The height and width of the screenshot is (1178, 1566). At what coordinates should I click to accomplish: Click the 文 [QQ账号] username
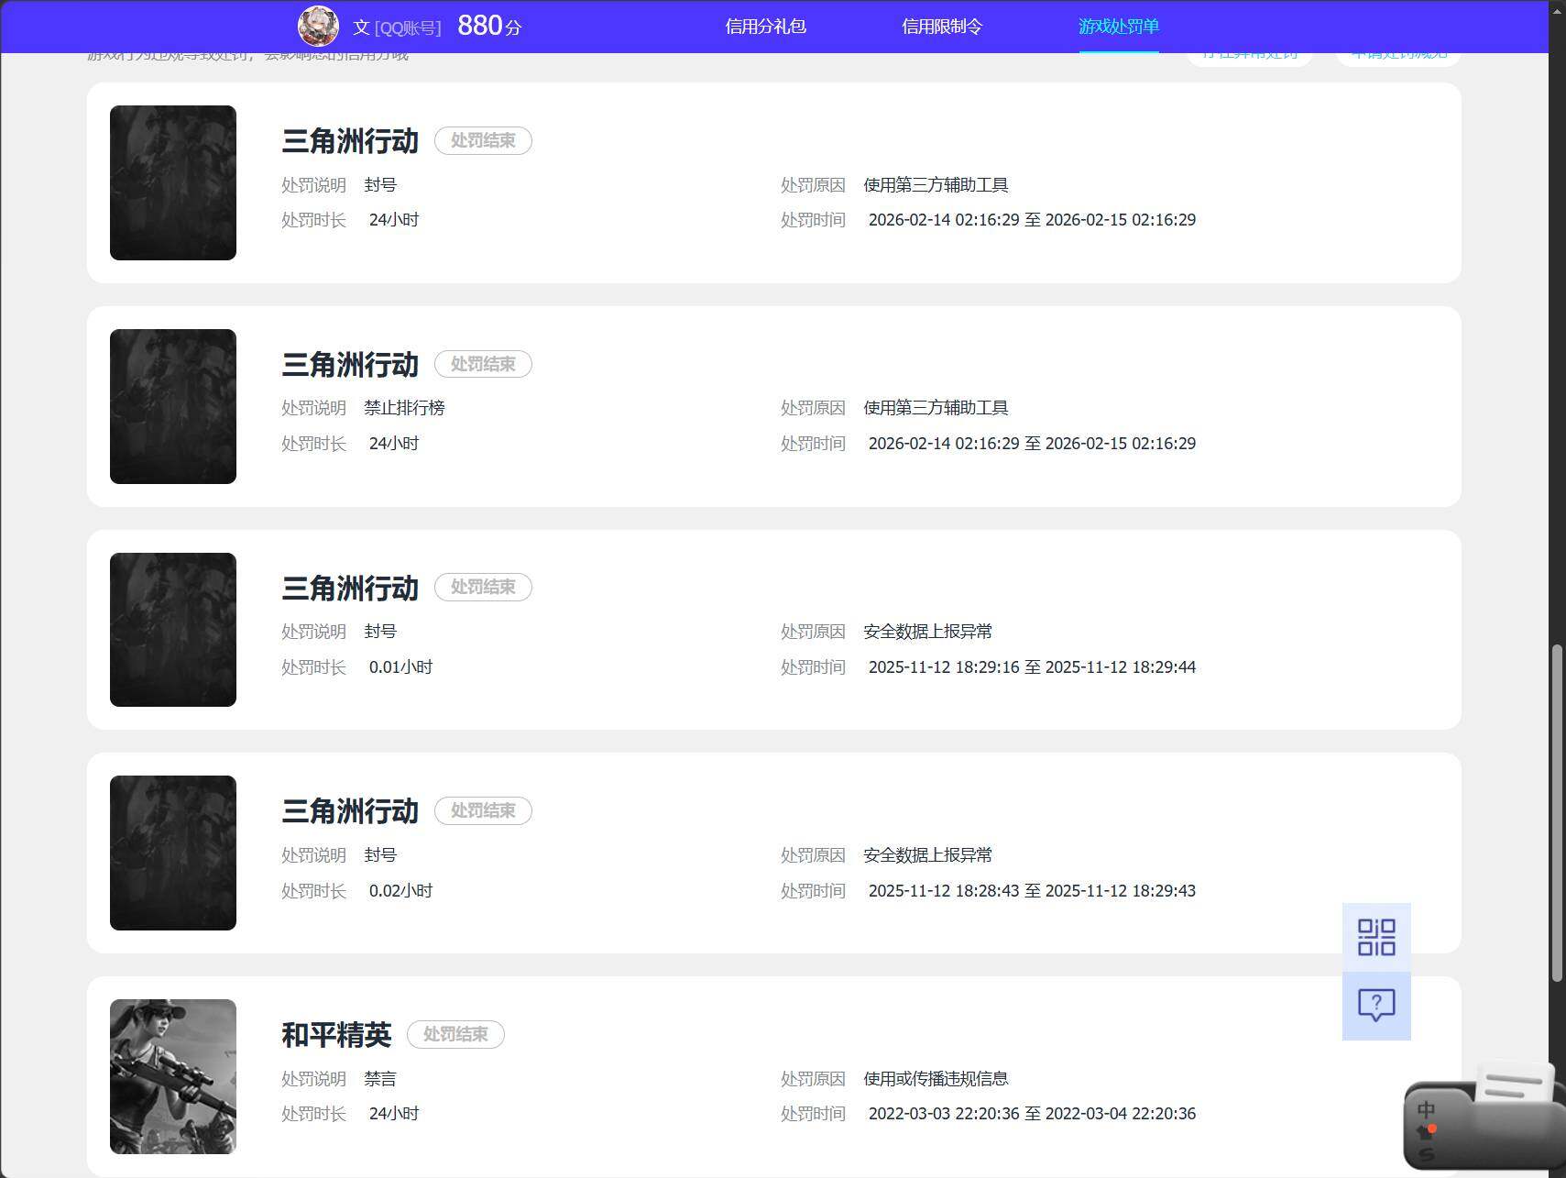(x=397, y=28)
